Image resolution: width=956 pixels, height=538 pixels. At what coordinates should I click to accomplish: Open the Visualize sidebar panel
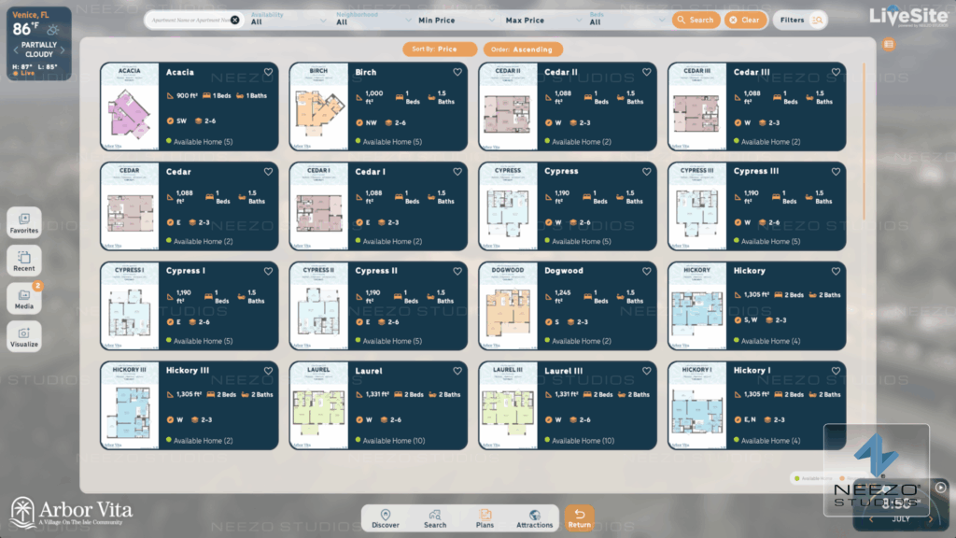[23, 336]
